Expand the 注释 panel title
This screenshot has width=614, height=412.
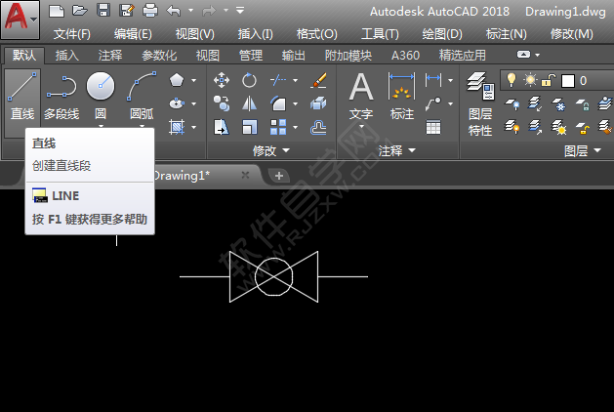pos(396,150)
